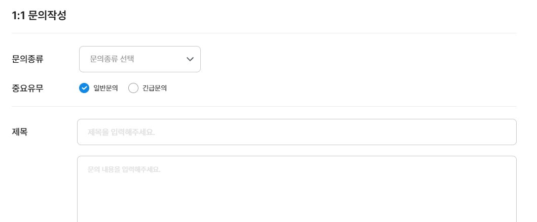Choose the 긴급문의 radio option

tap(133, 88)
